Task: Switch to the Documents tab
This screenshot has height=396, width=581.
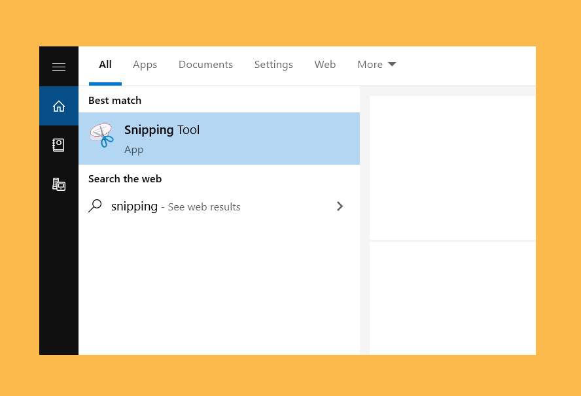Action: tap(205, 65)
